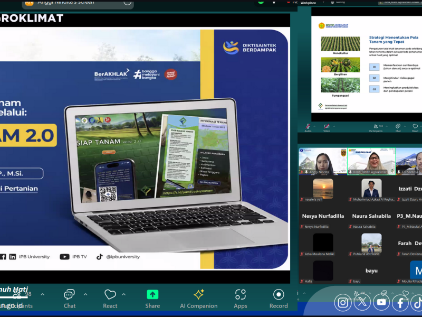Unmute via Audio icon in the nested shared toolbar
The image size is (422, 317).
[x=308, y=126]
